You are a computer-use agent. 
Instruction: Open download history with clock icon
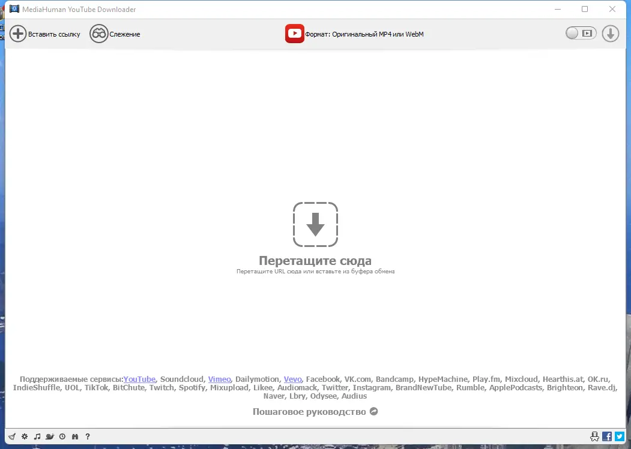click(62, 436)
